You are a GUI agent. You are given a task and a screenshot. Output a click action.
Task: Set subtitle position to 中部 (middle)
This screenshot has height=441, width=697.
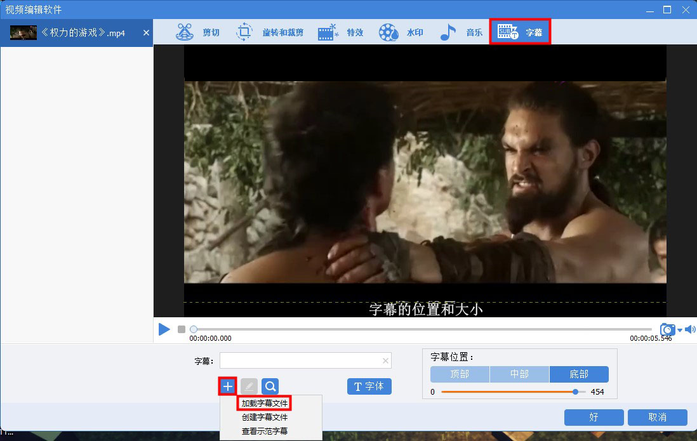pyautogui.click(x=519, y=374)
